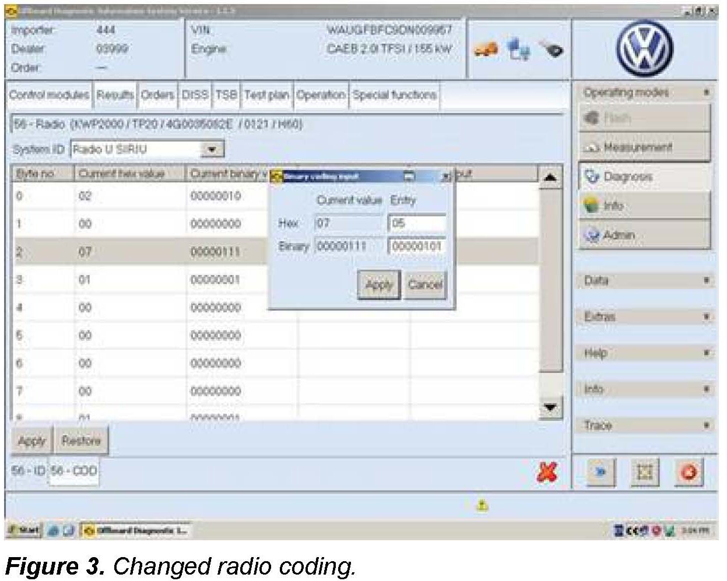Click the Binary entry field
Image resolution: width=727 pixels, height=581 pixels.
coord(417,247)
